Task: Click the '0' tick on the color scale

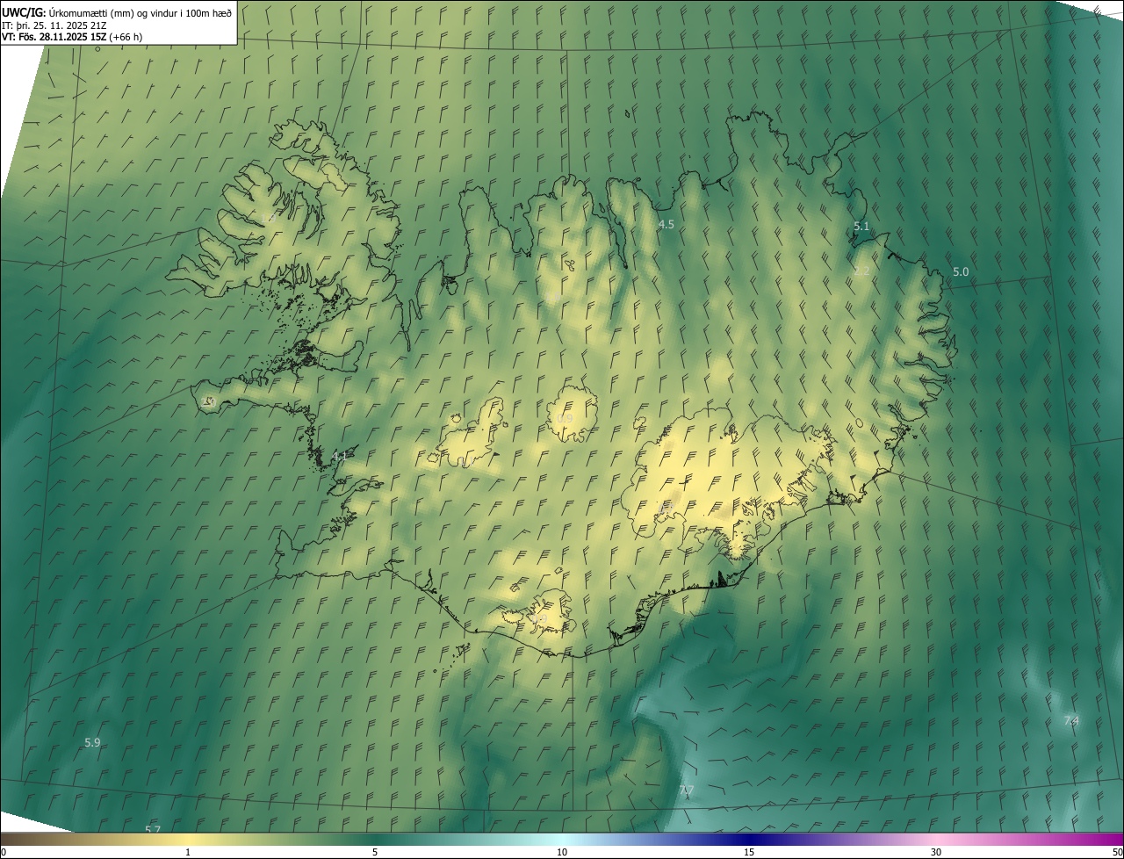Action: (4, 853)
